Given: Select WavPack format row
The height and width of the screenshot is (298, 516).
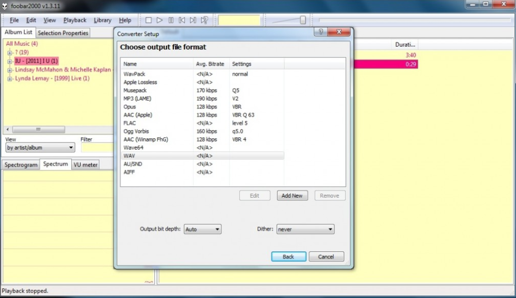Looking at the screenshot, I should pos(202,74).
